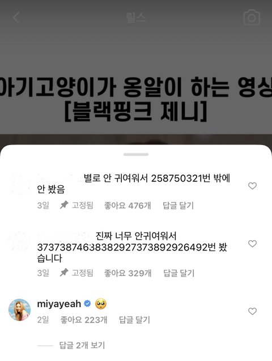Open miyayeah username link
The width and height of the screenshot is (272, 361).
[x=59, y=304]
